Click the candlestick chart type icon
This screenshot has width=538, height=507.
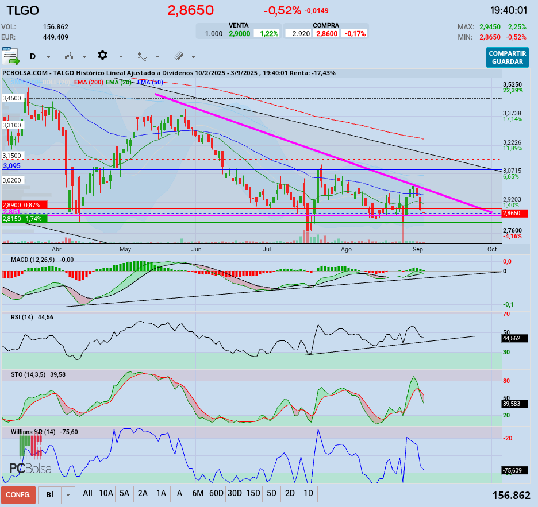pyautogui.click(x=69, y=56)
